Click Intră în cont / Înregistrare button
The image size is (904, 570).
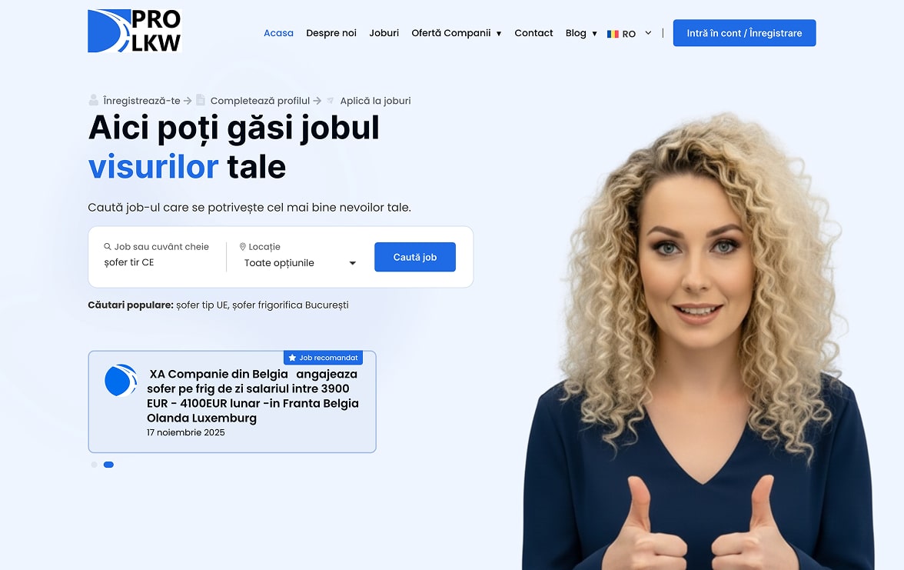744,33
